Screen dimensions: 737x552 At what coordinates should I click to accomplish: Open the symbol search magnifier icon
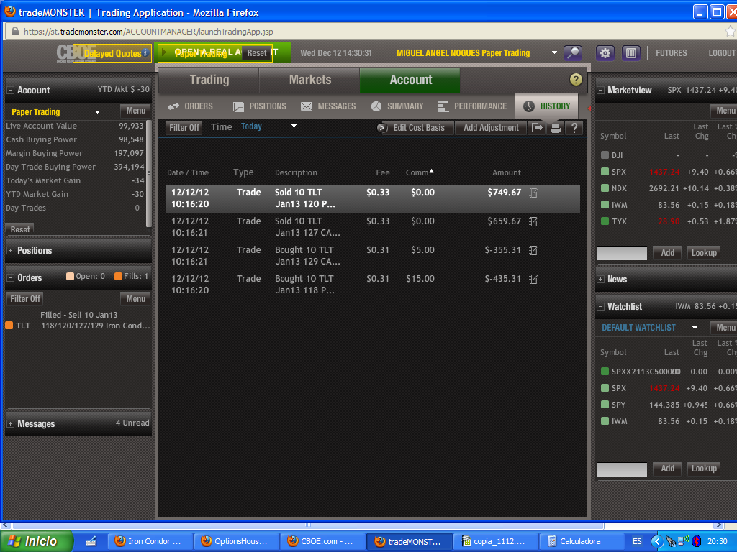pyautogui.click(x=573, y=53)
